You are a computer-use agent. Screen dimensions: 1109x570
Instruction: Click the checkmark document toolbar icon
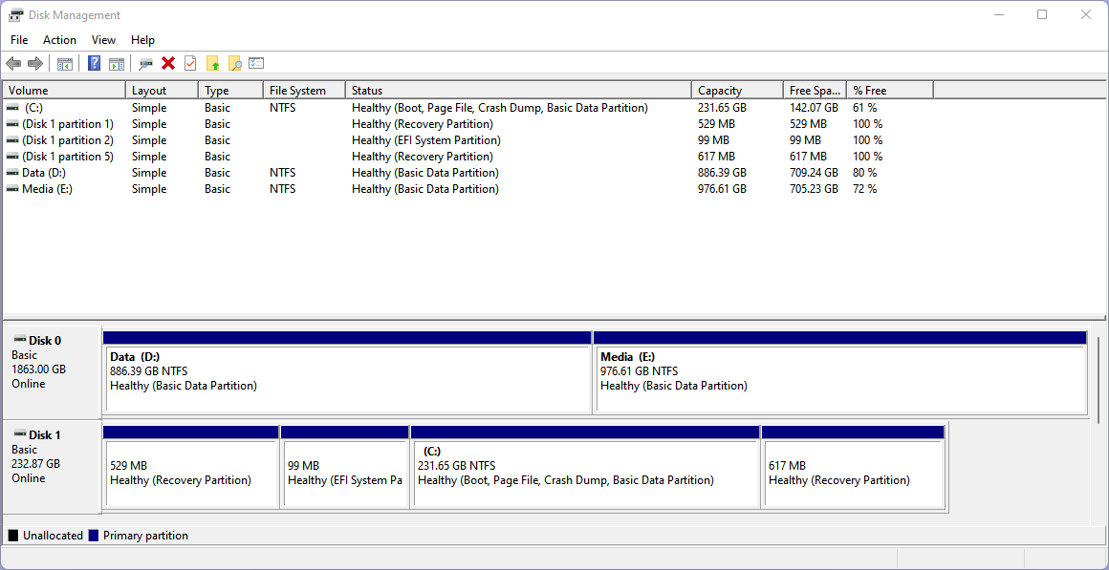pos(190,63)
